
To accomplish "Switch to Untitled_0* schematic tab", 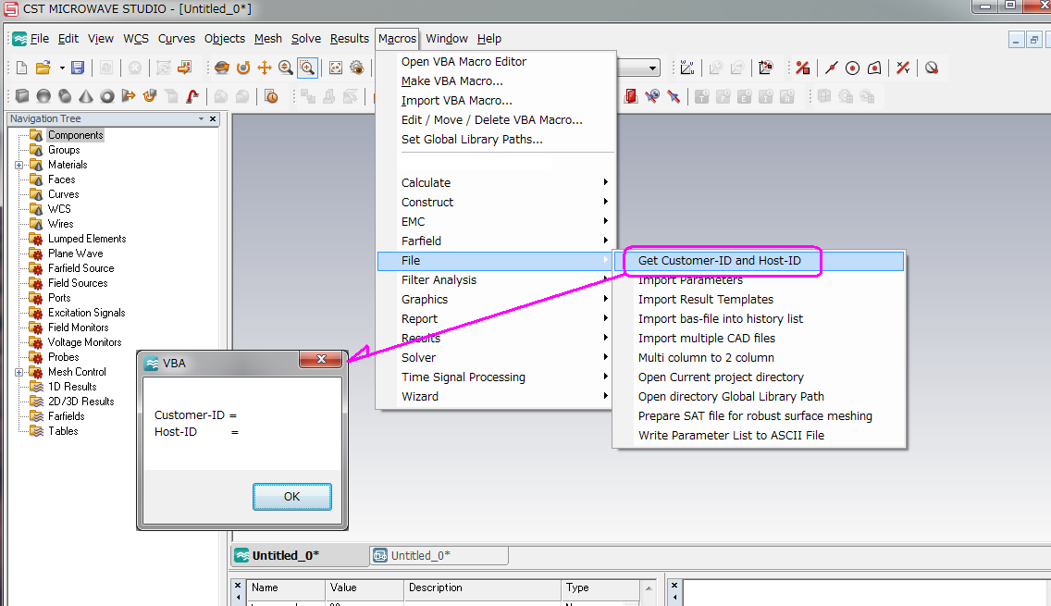I will [x=439, y=556].
